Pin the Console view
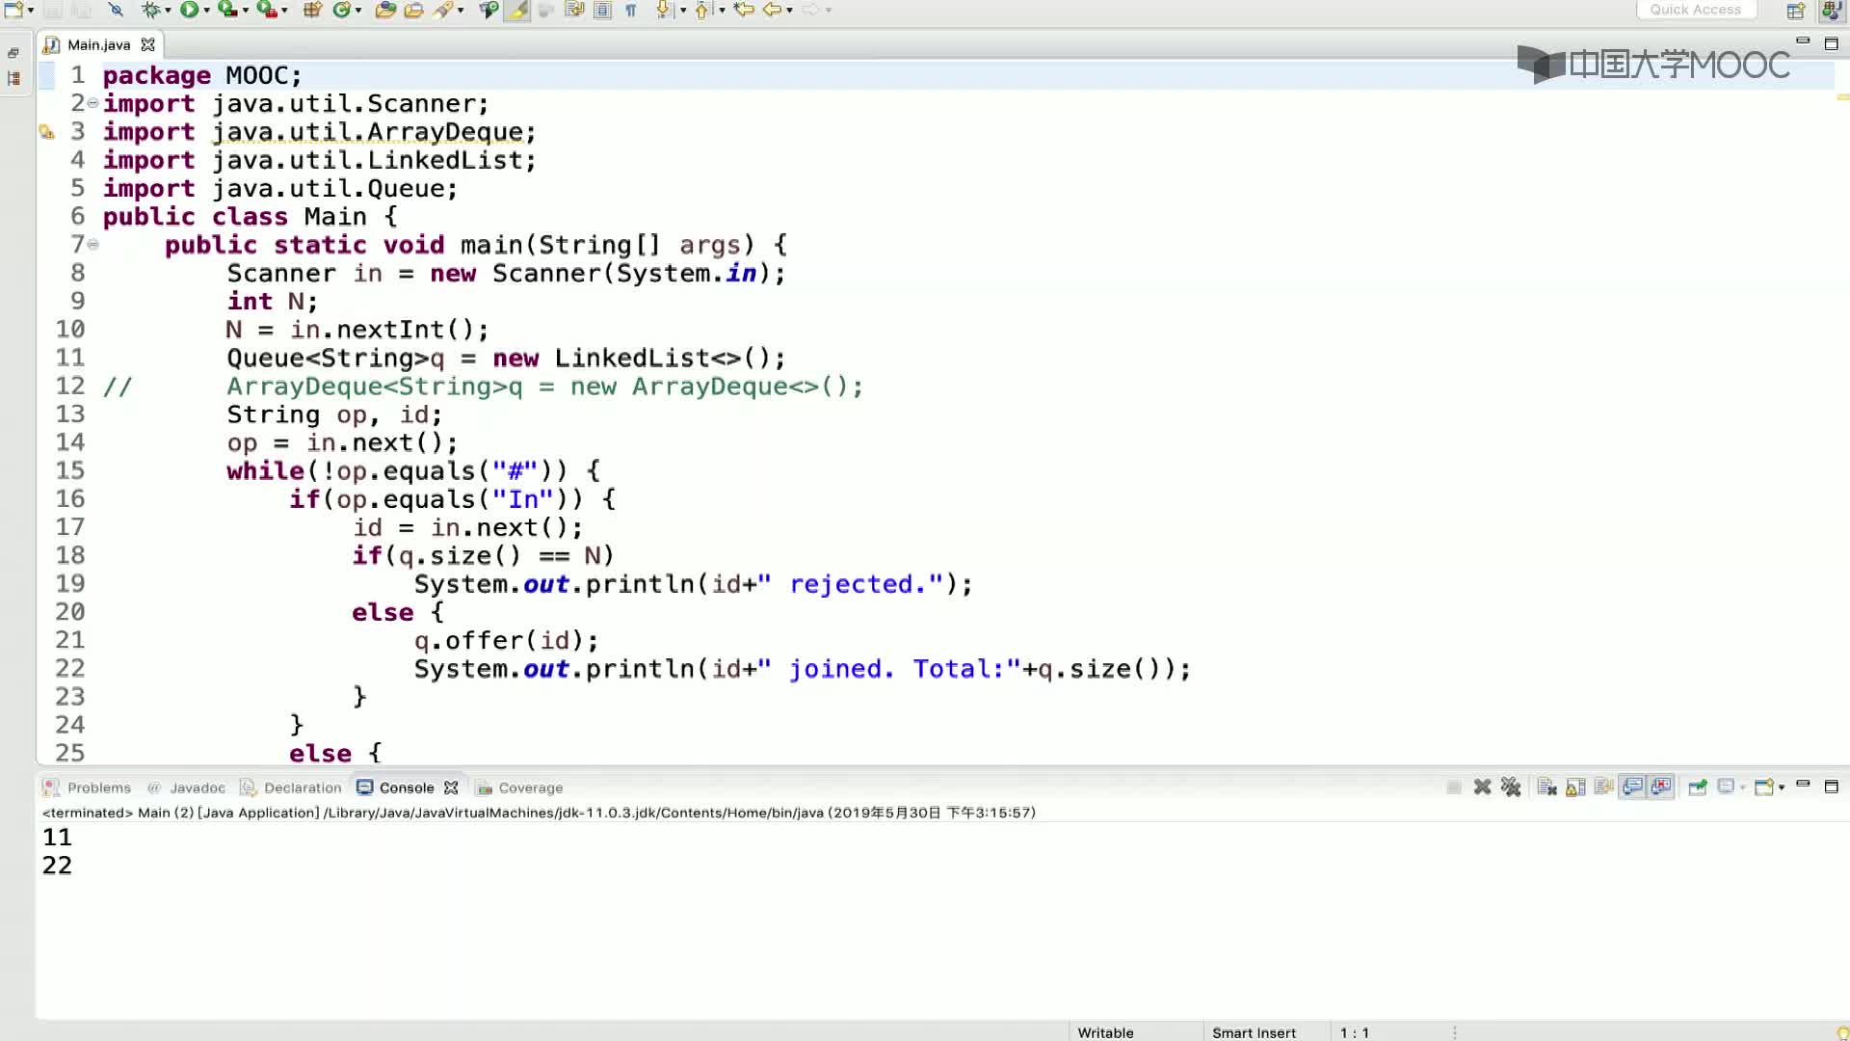Viewport: 1850px width, 1041px height. point(1698,787)
